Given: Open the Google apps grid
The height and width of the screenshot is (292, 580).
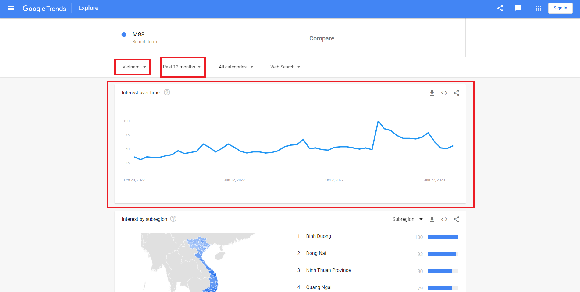Looking at the screenshot, I should point(538,8).
